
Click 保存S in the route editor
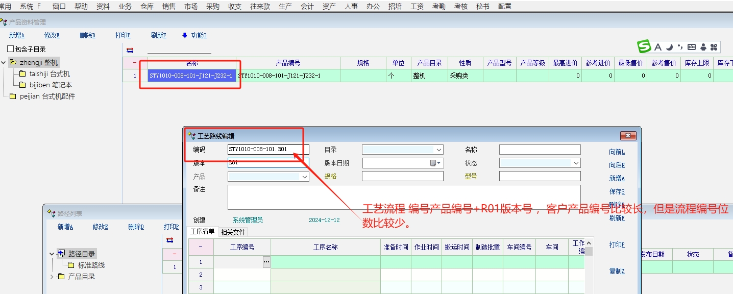pyautogui.click(x=617, y=191)
